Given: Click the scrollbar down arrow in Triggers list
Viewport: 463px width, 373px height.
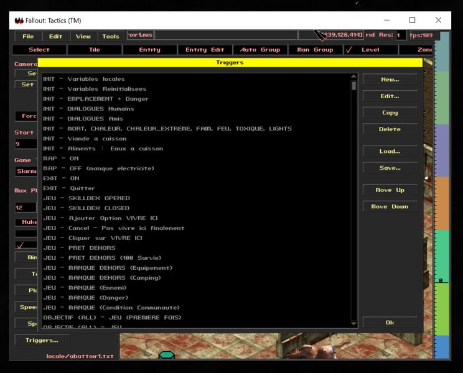Looking at the screenshot, I should point(353,323).
